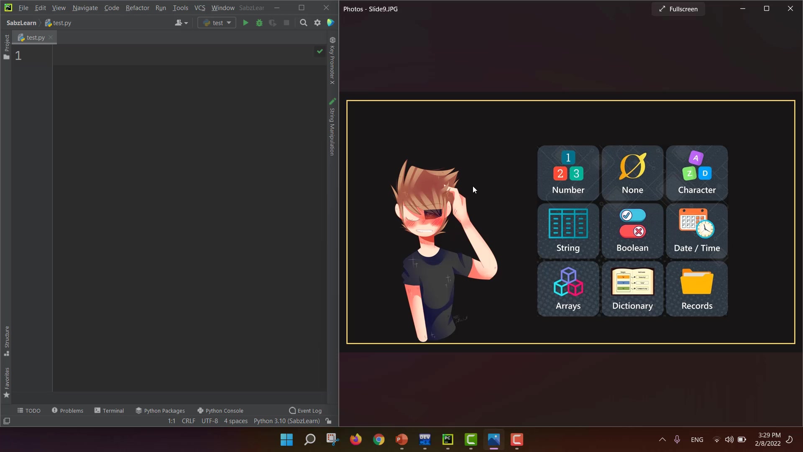The height and width of the screenshot is (452, 803).
Task: Toggle tool window bars button bottom-left
Action: click(x=7, y=421)
